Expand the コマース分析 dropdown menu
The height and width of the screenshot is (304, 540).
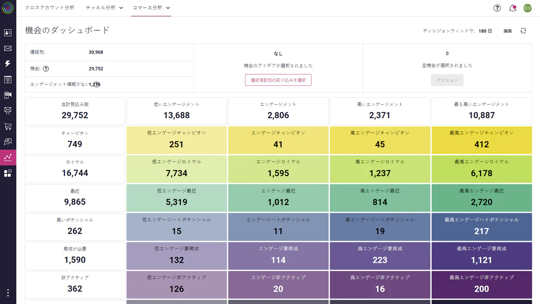tap(151, 8)
